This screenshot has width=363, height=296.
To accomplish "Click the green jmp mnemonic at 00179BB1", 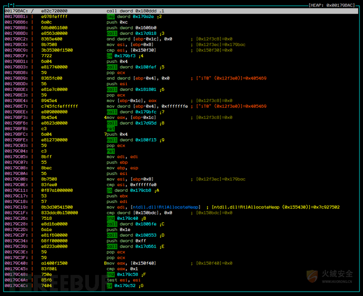I will (110, 17).
